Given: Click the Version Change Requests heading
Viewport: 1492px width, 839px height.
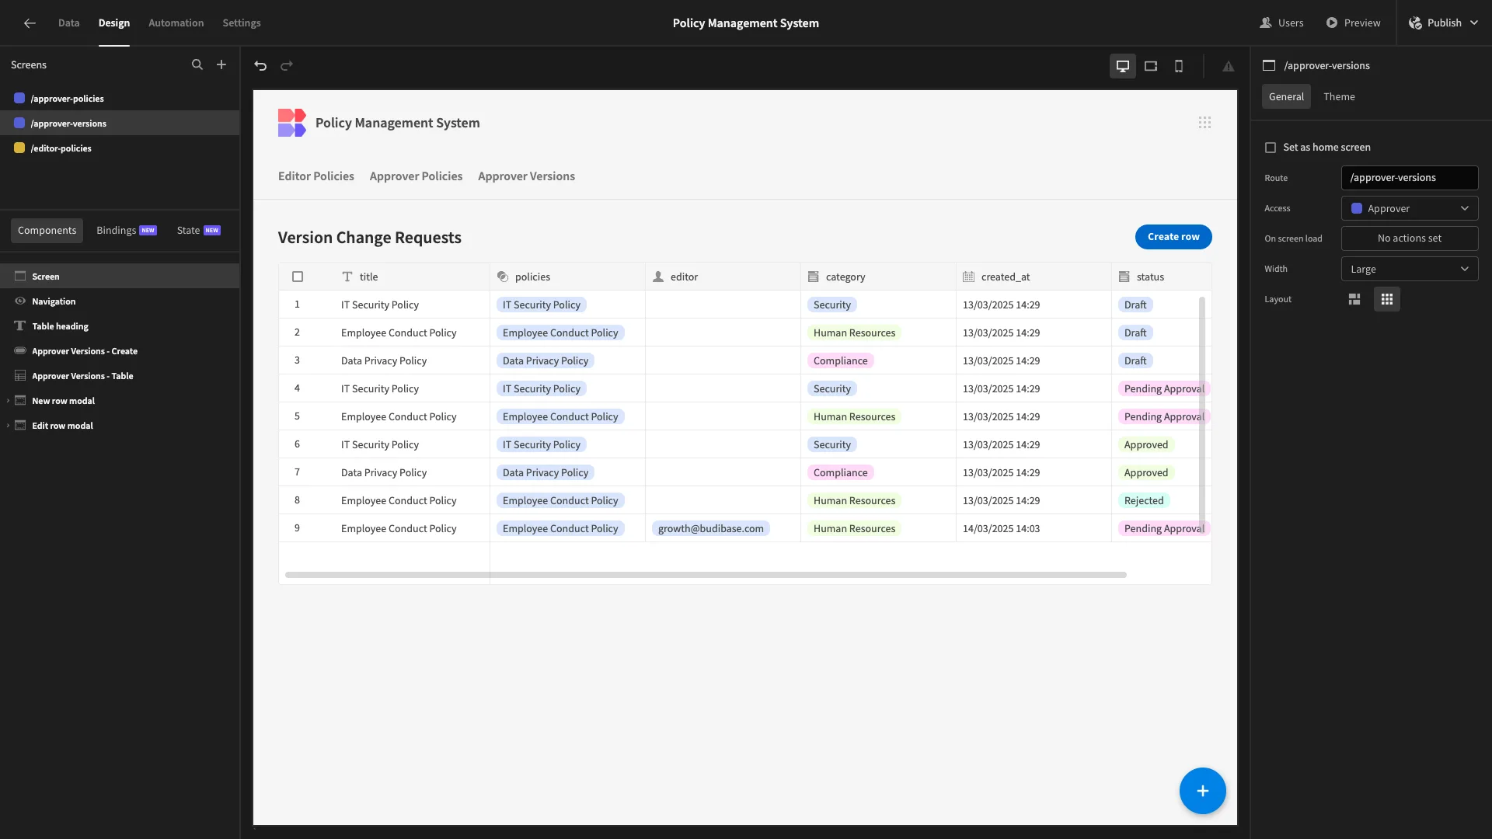Looking at the screenshot, I should 370,238.
